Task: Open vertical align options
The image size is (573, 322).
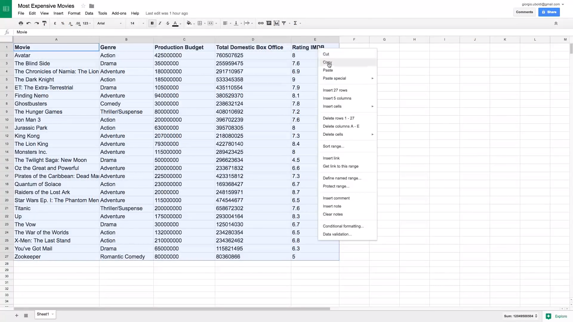Action: [236, 23]
